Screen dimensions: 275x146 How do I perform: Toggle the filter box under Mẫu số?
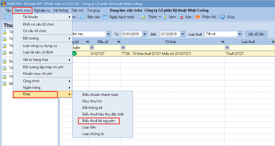pos(92,47)
